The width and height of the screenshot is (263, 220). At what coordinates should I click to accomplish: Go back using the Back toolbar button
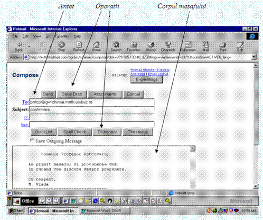click(x=18, y=47)
